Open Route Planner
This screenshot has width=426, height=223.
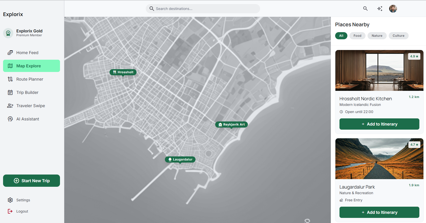pyautogui.click(x=31, y=79)
